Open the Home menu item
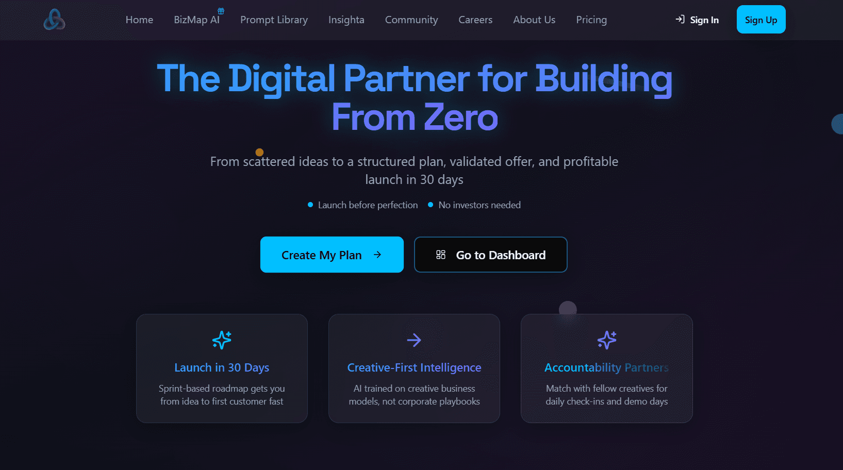843x470 pixels. [x=139, y=20]
